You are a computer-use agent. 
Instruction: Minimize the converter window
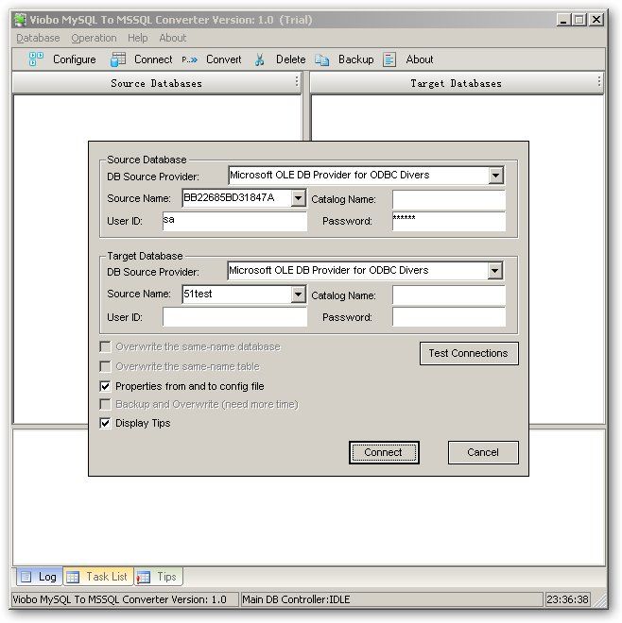563,20
